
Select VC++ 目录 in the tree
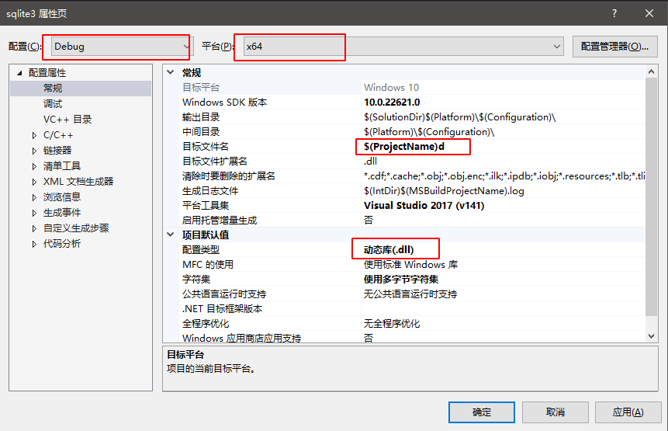click(67, 120)
